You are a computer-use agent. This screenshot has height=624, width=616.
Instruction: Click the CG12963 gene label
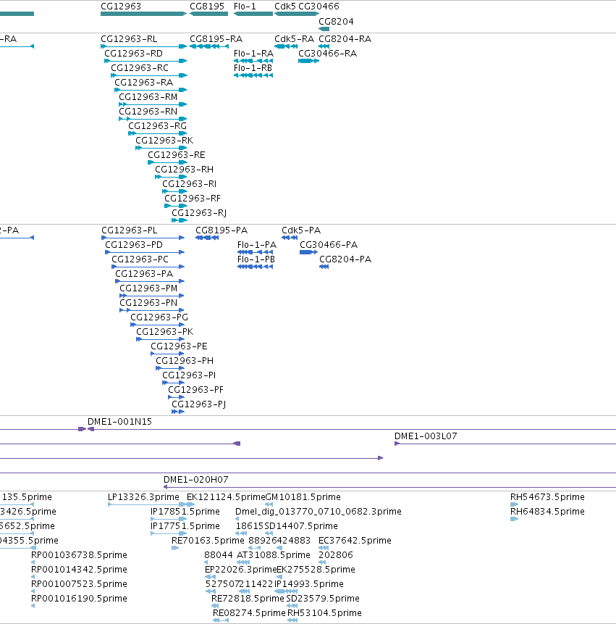(x=121, y=7)
